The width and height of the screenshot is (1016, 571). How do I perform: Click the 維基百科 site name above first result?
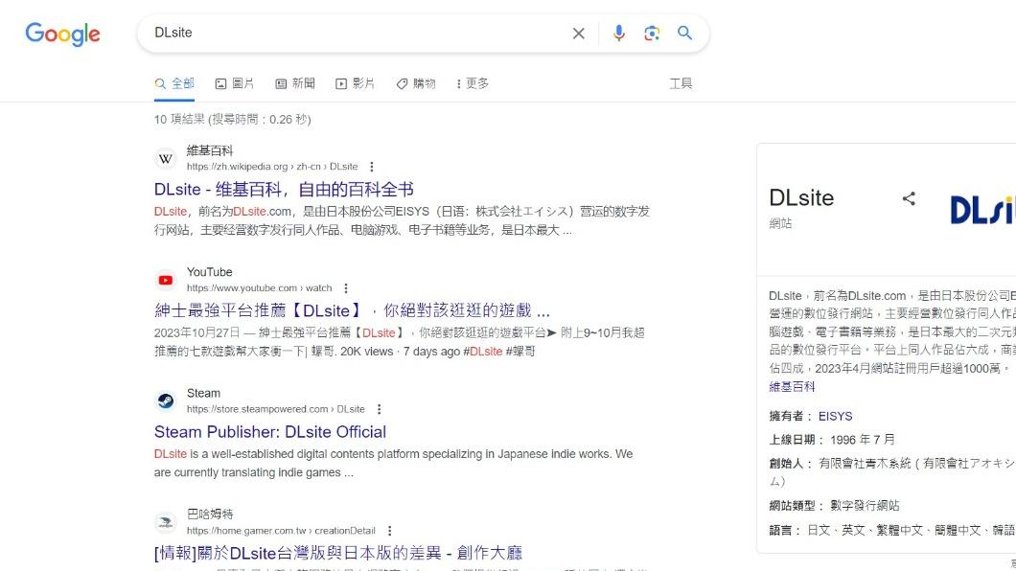coord(209,150)
